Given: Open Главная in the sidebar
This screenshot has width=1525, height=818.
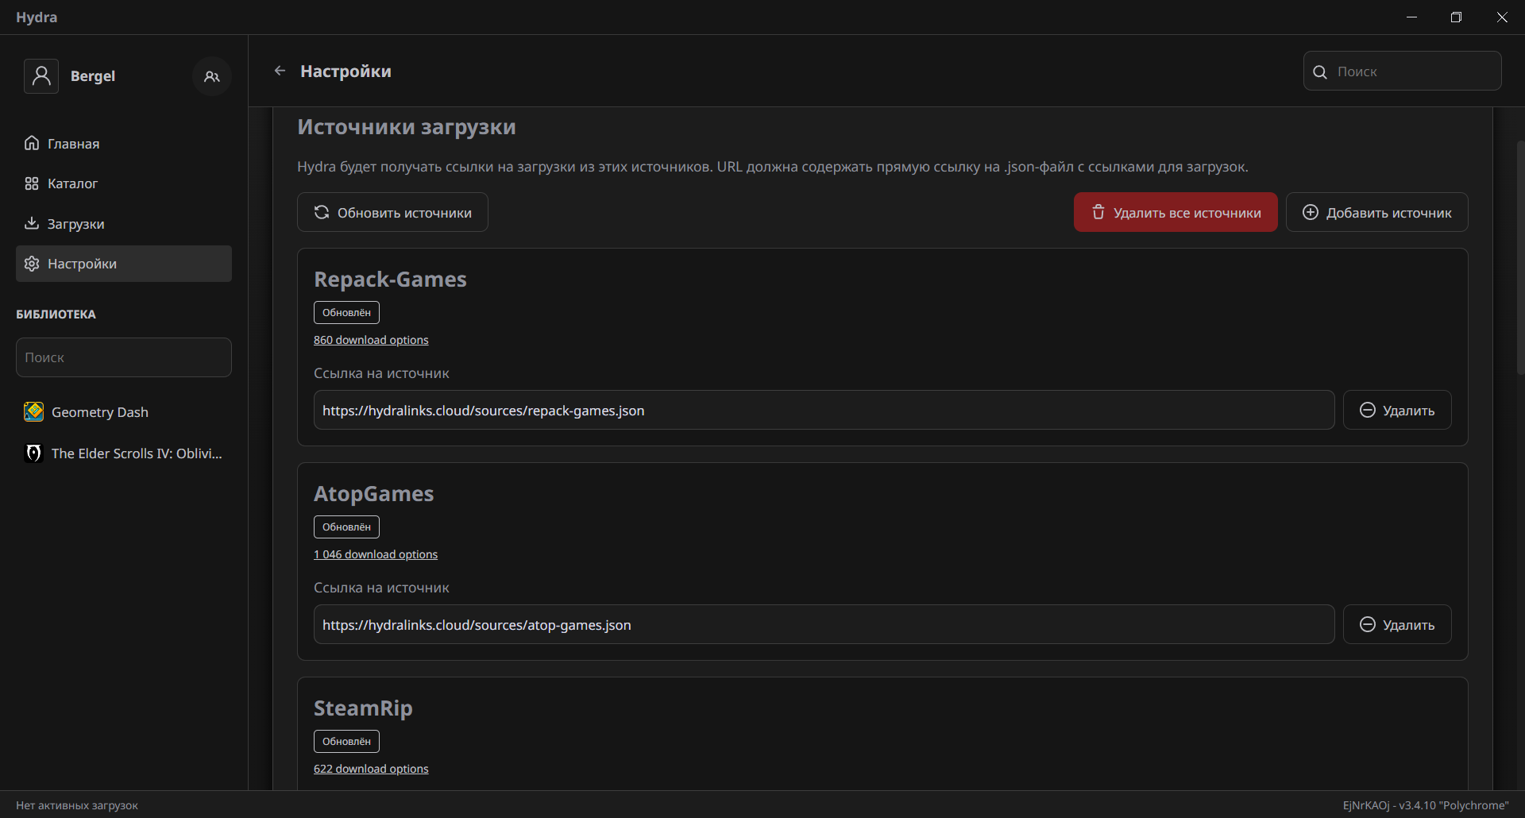Looking at the screenshot, I should coord(124,143).
